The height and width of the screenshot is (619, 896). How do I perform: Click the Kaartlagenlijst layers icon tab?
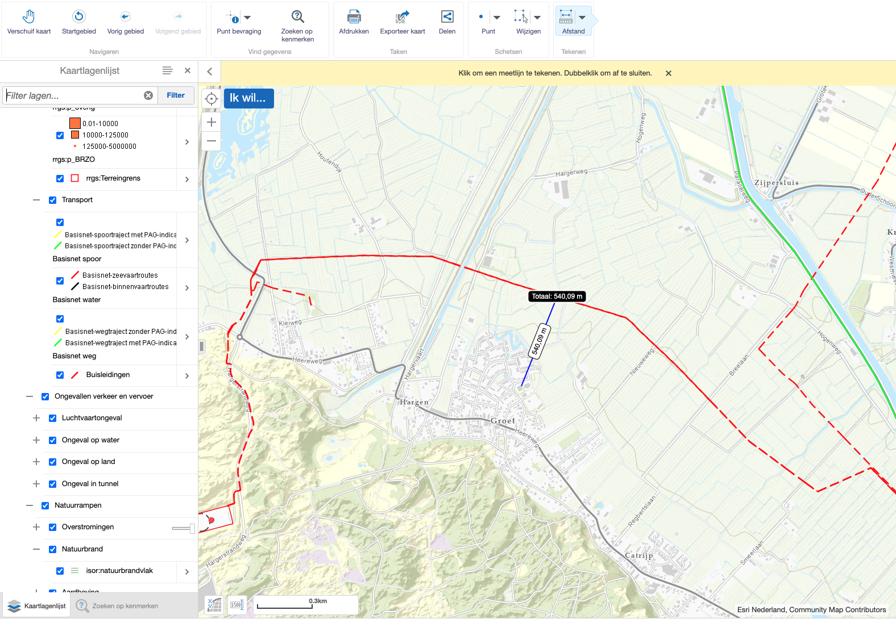pos(35,606)
